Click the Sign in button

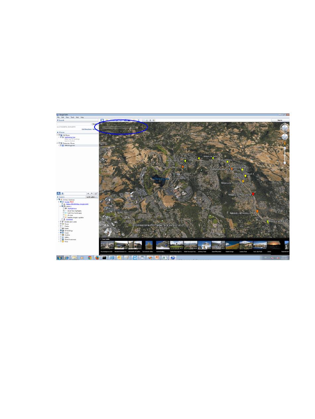tap(280, 120)
